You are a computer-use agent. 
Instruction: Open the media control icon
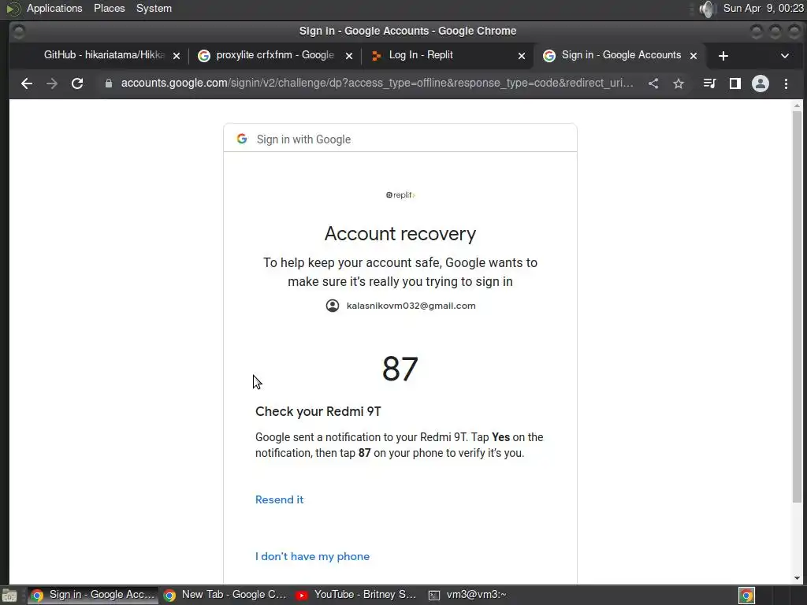tap(710, 84)
